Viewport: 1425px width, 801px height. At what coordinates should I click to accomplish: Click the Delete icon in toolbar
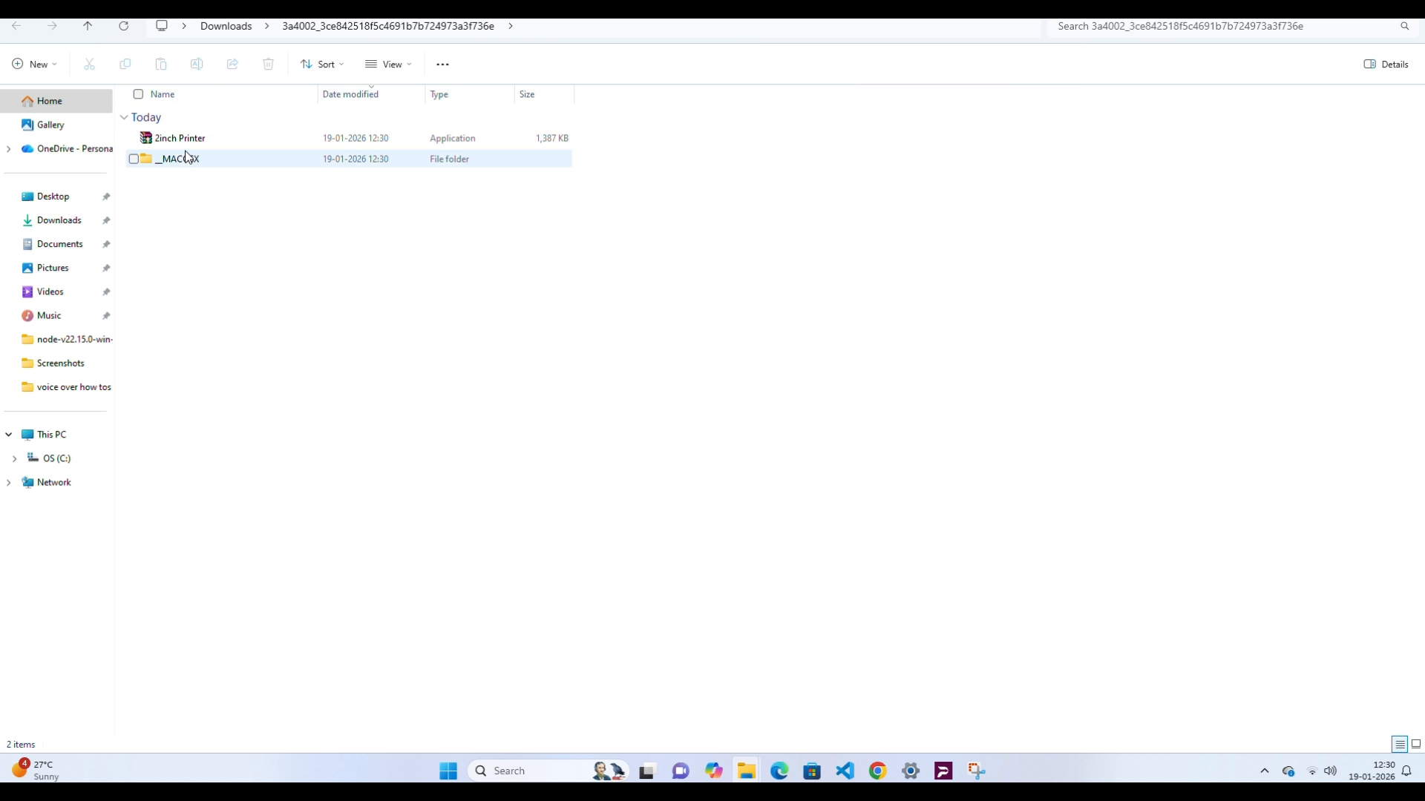[x=268, y=65]
